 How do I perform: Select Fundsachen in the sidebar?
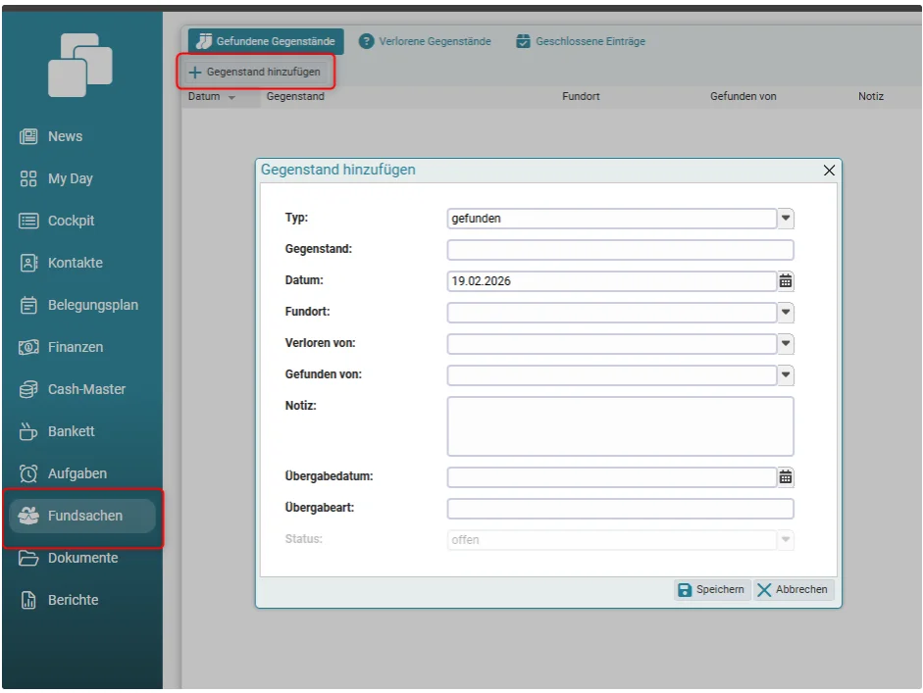82,517
